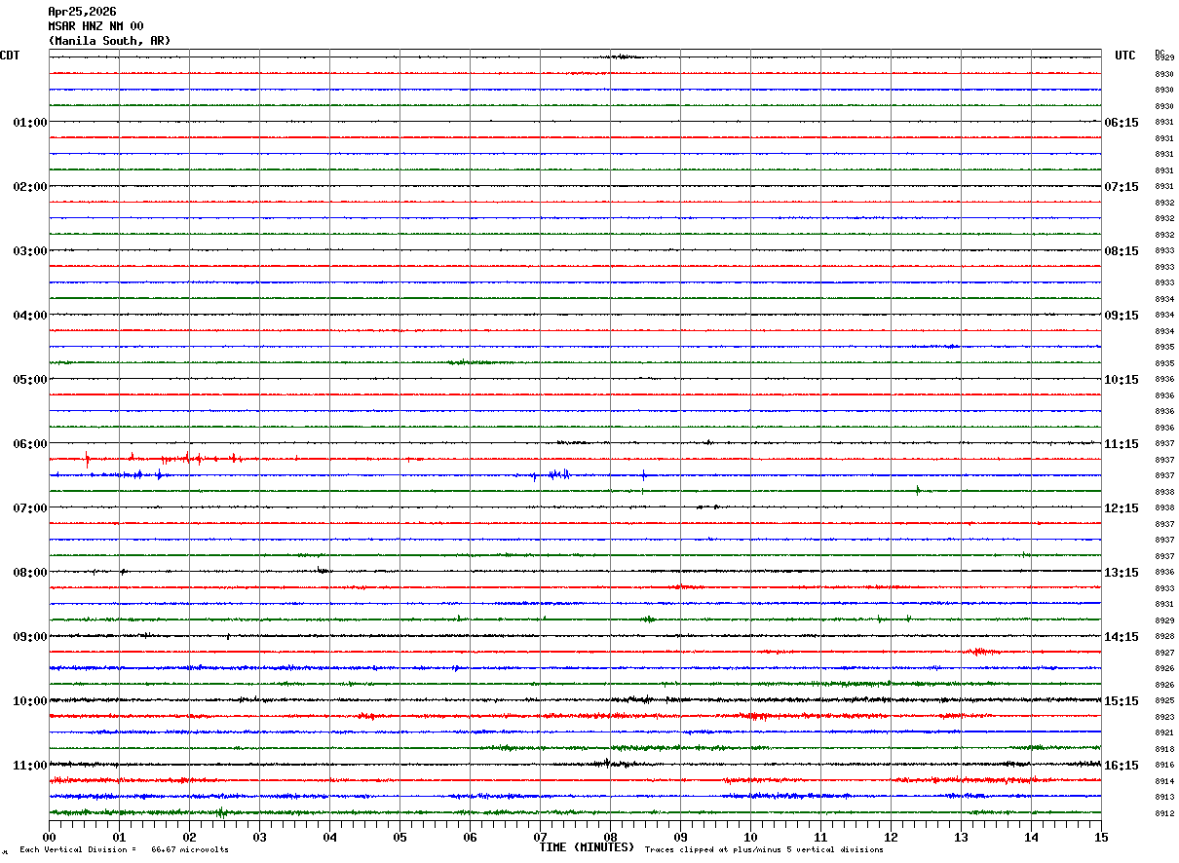
Task: Click minute '15' on the time axis
Action: click(x=1101, y=837)
